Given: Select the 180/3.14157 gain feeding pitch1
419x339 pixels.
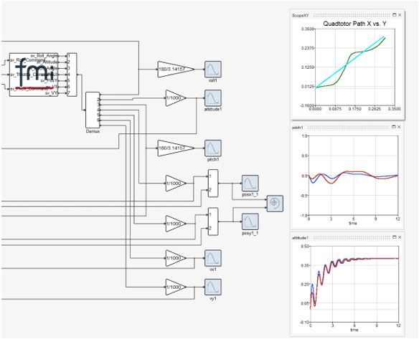Looking at the screenshot, I should [x=176, y=148].
